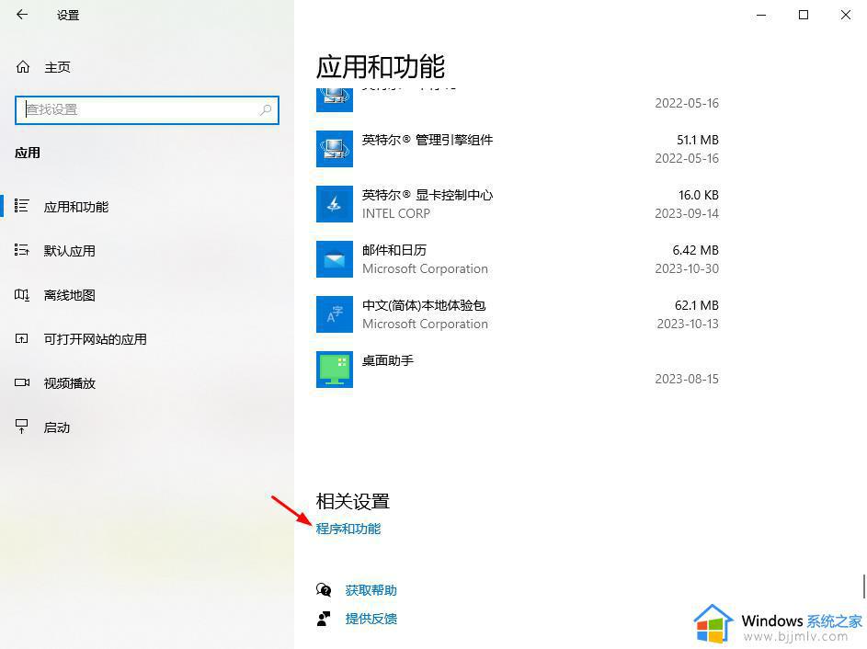867x649 pixels.
Task: Select the 邮件和日历 mail icon
Action: (335, 259)
